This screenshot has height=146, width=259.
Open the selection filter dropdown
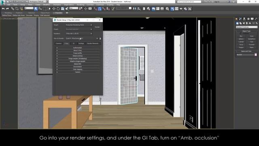tap(29, 8)
